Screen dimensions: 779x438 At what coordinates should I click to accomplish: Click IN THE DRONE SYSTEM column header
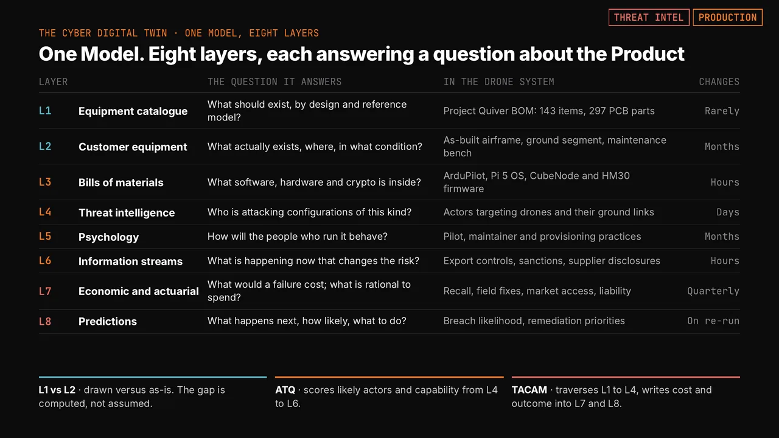click(x=498, y=82)
